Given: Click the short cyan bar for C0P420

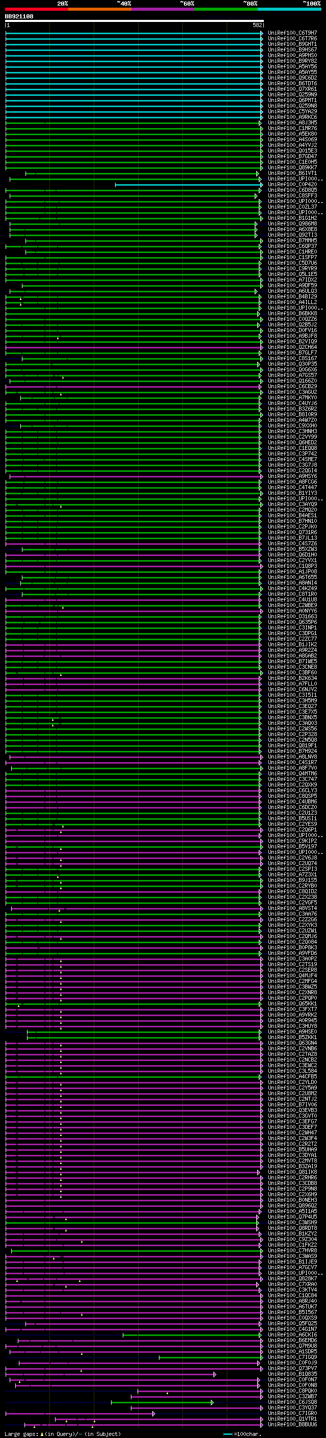Looking at the screenshot, I should pyautogui.click(x=189, y=184).
